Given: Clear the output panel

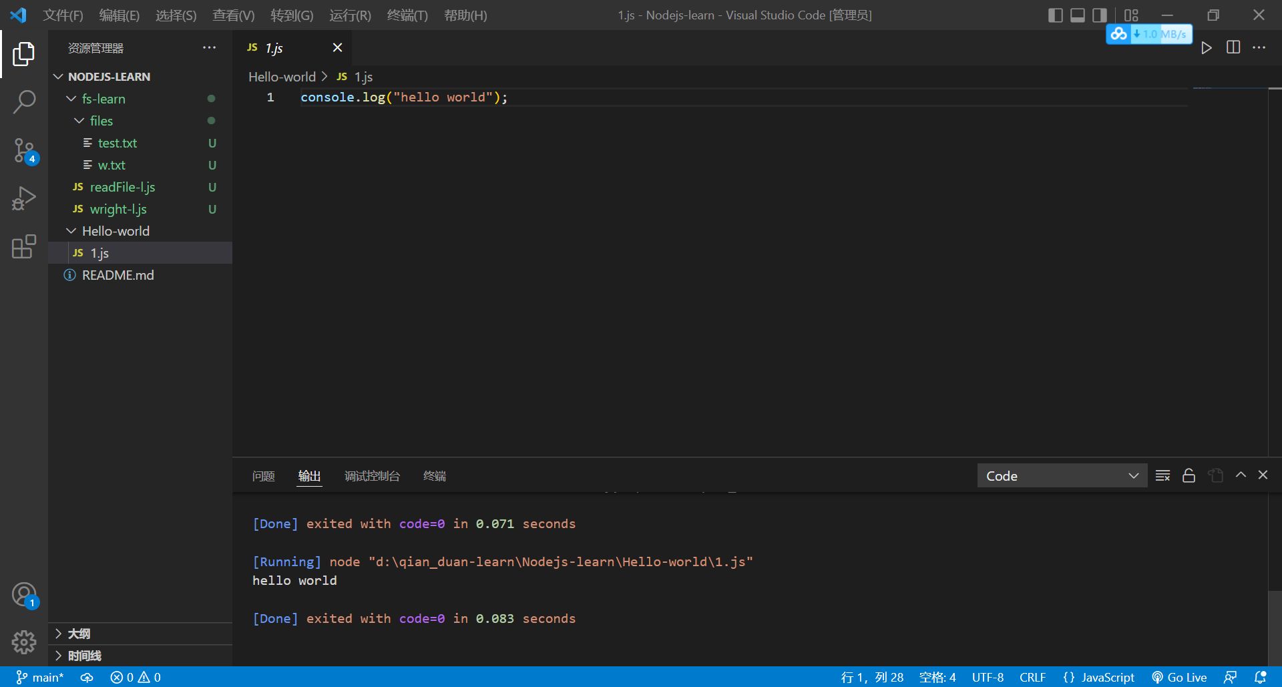Looking at the screenshot, I should [x=1162, y=475].
